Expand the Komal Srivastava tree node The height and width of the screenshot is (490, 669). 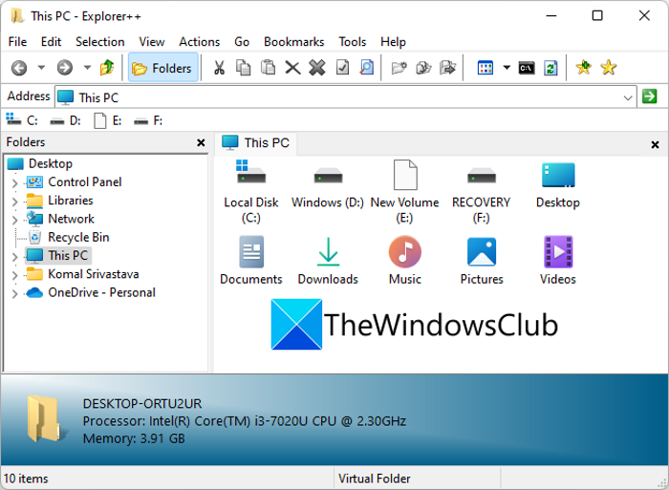click(x=14, y=275)
